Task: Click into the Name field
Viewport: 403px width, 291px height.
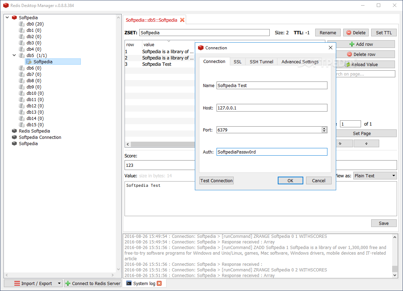Action: 272,85
